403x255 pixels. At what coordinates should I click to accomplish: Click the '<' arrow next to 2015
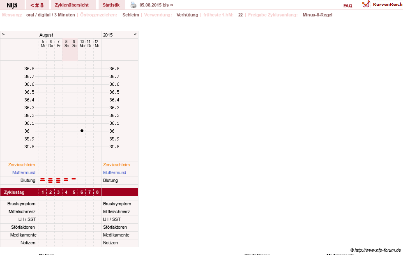[135, 34]
